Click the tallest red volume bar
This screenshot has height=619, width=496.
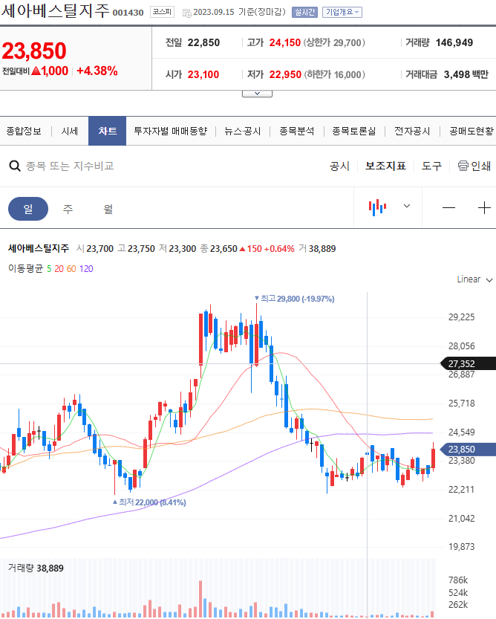pos(200,599)
